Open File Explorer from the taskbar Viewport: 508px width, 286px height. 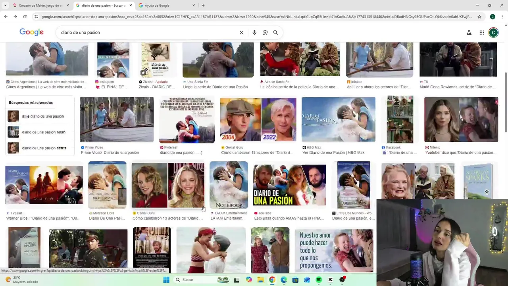tap(260, 280)
